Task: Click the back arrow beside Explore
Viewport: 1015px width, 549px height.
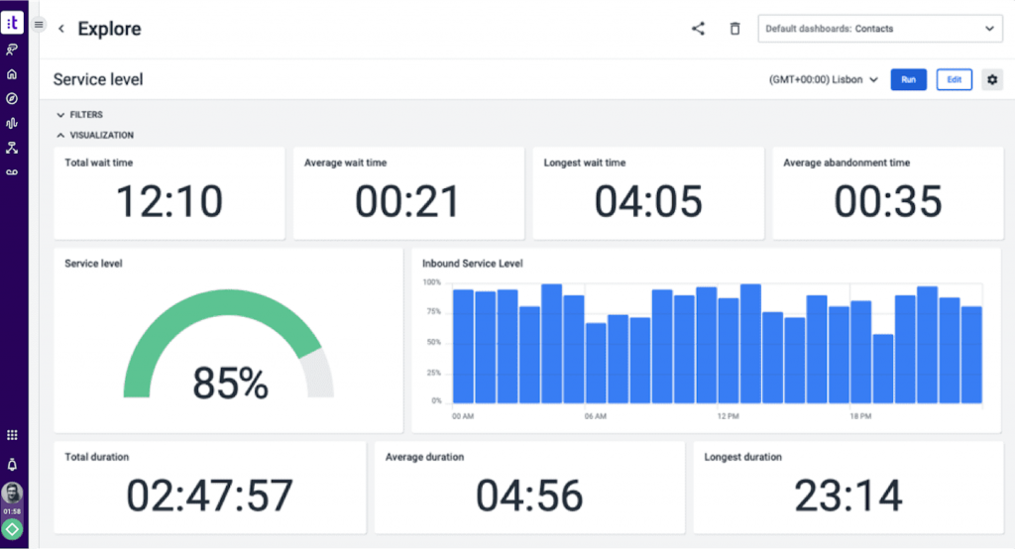Action: pyautogui.click(x=61, y=30)
